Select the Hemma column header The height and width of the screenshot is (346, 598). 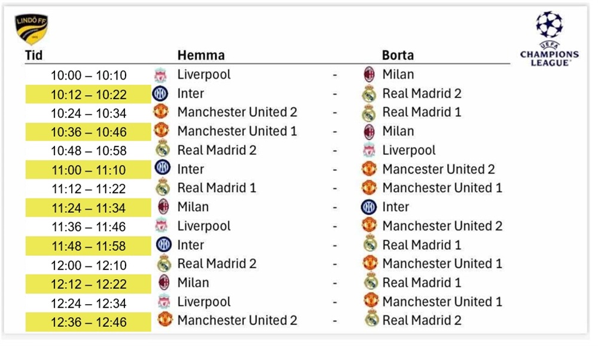pos(201,56)
